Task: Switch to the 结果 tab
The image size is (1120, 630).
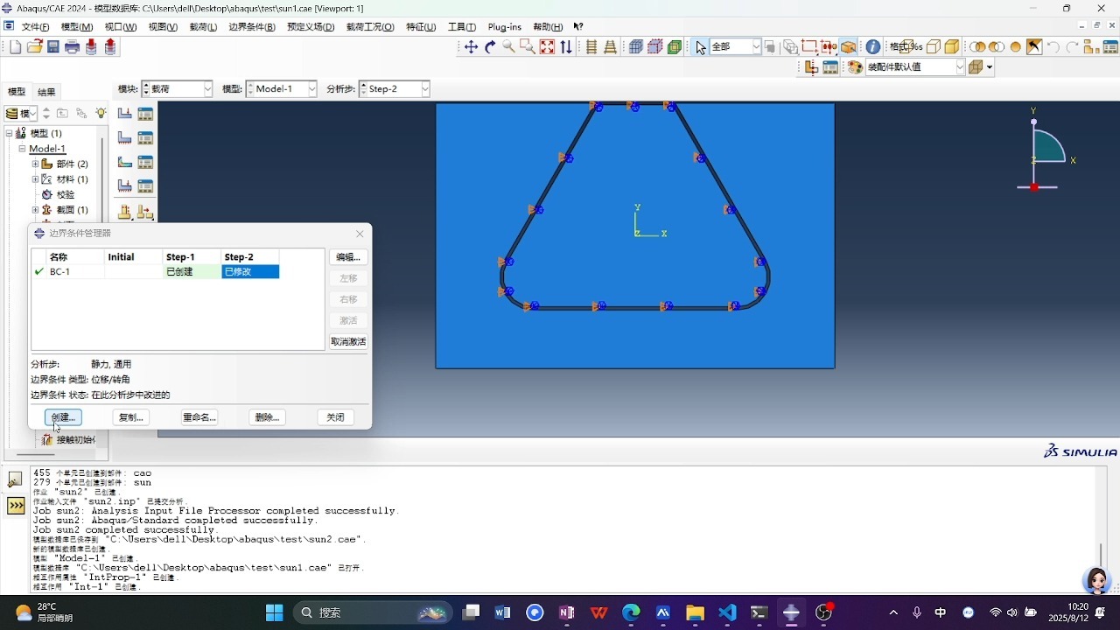Action: point(46,92)
